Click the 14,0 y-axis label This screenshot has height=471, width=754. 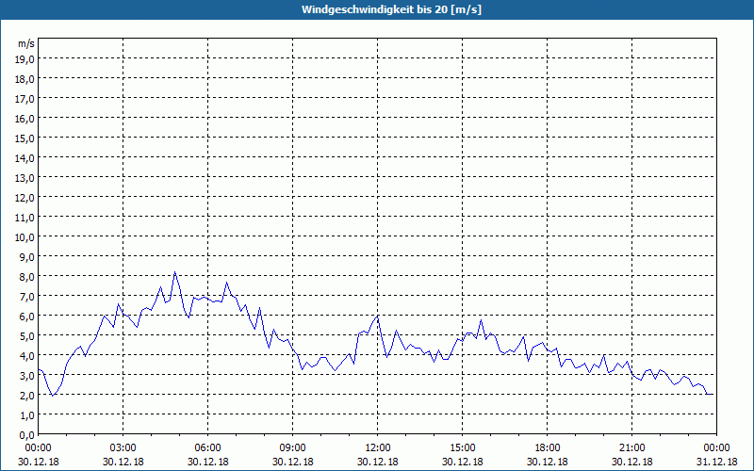(x=25, y=158)
